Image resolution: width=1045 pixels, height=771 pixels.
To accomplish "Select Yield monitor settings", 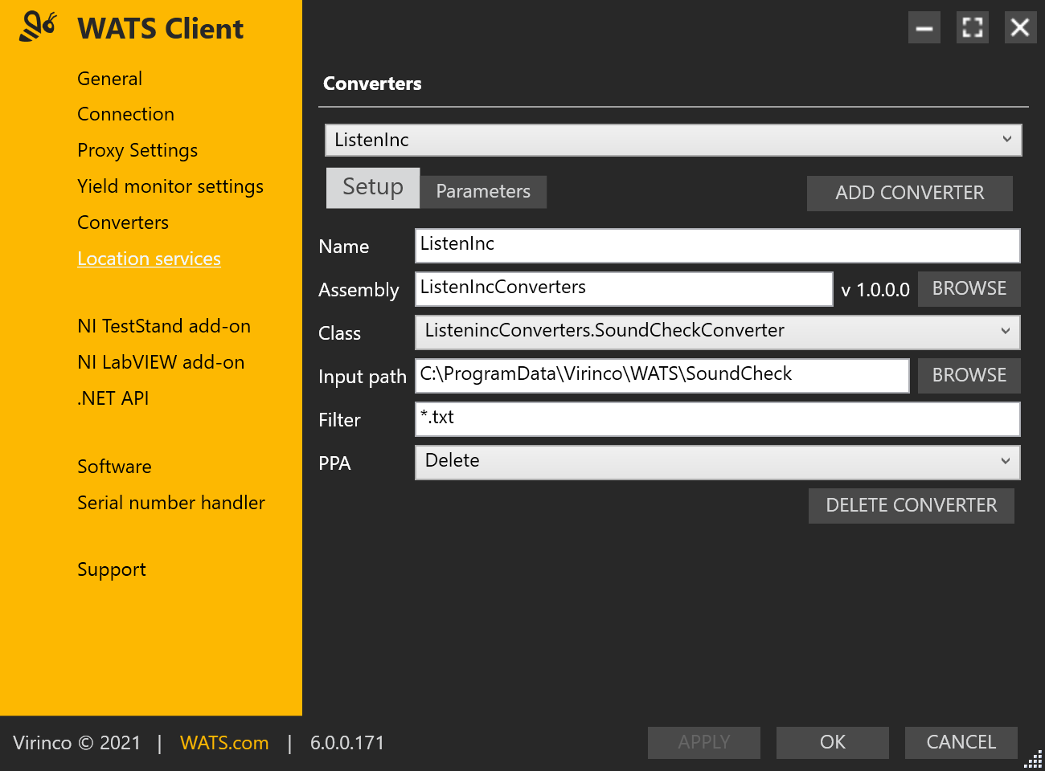I will [x=170, y=186].
